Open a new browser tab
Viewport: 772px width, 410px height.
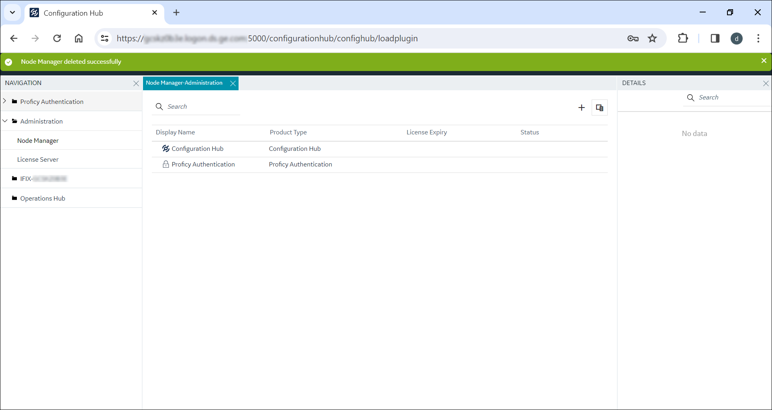[x=176, y=13]
